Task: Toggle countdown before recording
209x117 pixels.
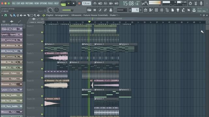Action: click(x=105, y=3)
